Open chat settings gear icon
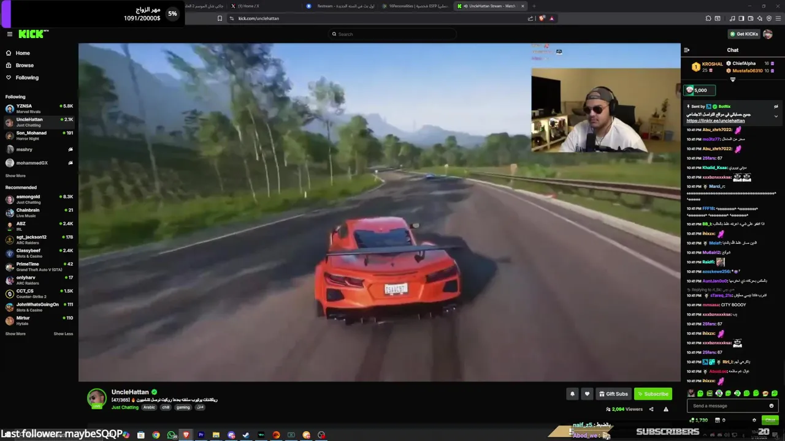The height and width of the screenshot is (441, 785). click(x=754, y=420)
